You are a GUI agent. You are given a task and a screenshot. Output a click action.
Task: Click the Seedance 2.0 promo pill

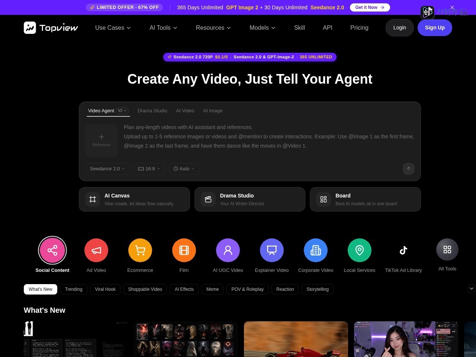click(250, 57)
